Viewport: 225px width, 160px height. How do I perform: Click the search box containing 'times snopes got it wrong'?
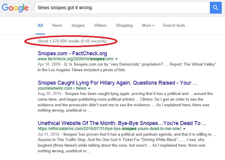(x=122, y=8)
